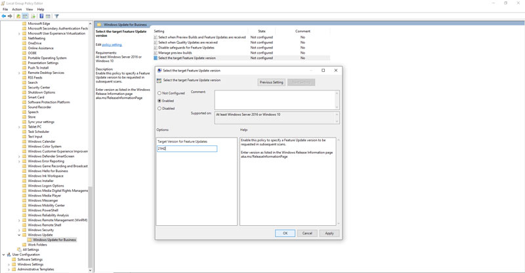Click the Store folder icon in tree
This screenshot has width=525, height=273.
[24, 117]
